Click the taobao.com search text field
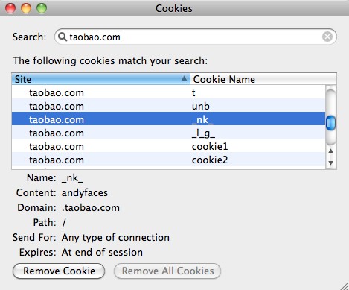The width and height of the screenshot is (349, 290). [196, 37]
